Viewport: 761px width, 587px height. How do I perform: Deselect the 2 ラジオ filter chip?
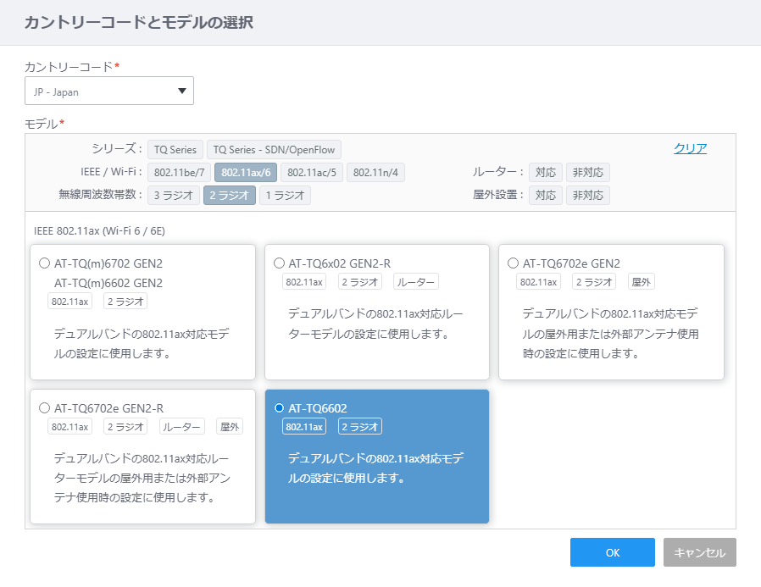click(230, 195)
